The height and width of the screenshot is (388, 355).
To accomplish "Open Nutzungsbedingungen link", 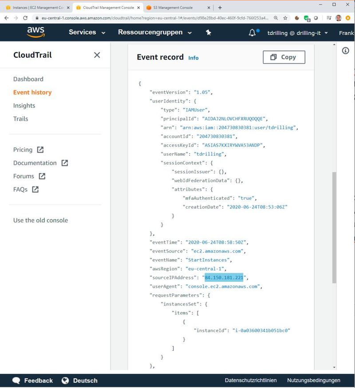I will click(313, 380).
